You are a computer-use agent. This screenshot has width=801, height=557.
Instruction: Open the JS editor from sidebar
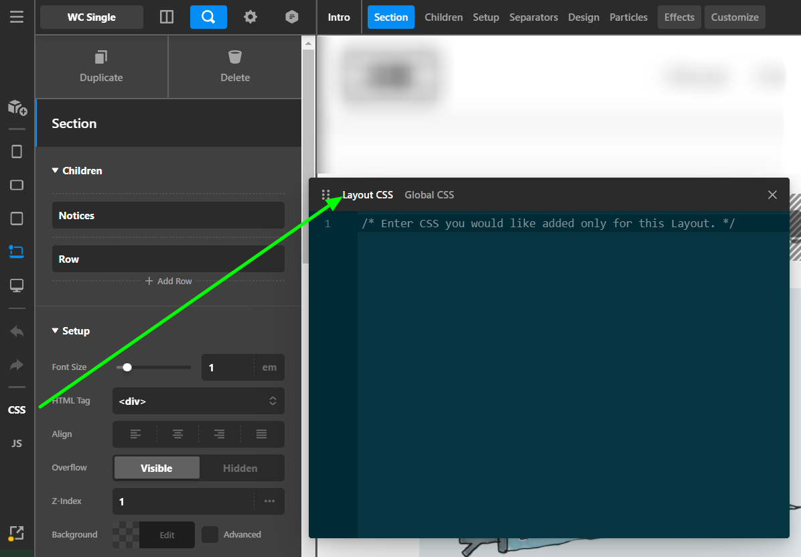pyautogui.click(x=17, y=443)
